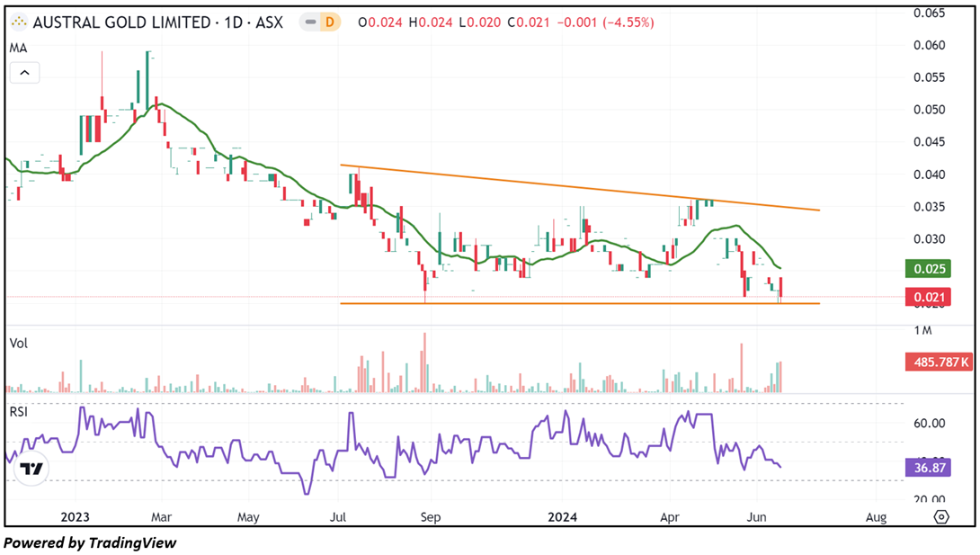
Task: Click the 0.055 price axis value
Action: click(930, 77)
